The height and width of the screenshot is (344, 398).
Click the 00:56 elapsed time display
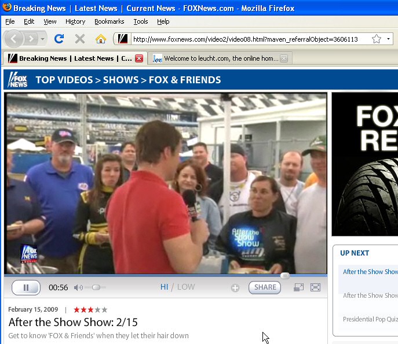[x=58, y=287]
